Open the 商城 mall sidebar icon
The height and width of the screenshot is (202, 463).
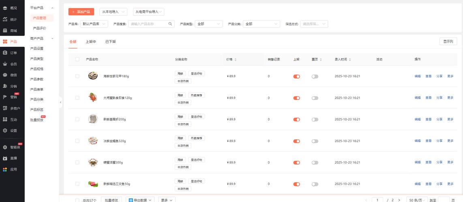5,31
